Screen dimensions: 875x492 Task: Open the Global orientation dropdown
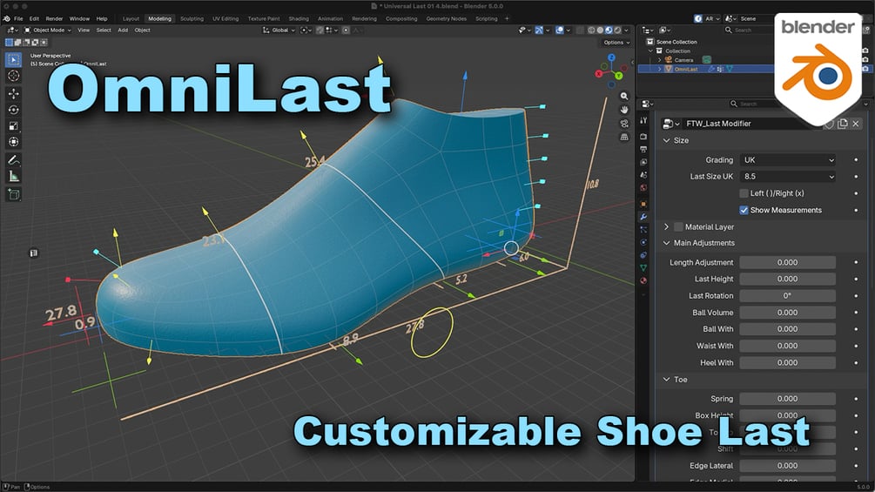coord(279,30)
